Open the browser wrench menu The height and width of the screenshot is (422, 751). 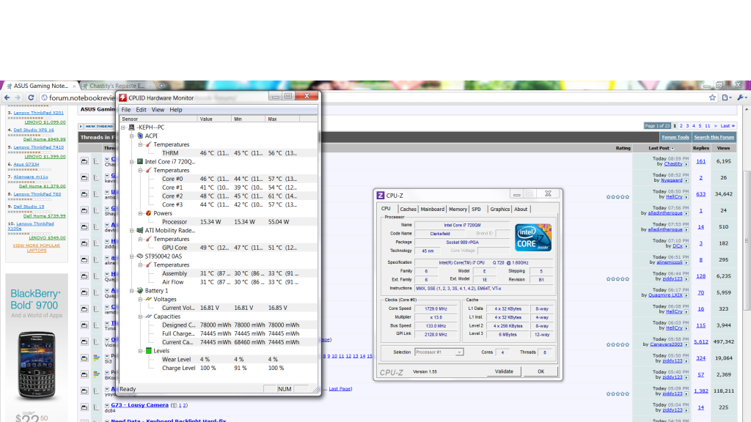741,97
